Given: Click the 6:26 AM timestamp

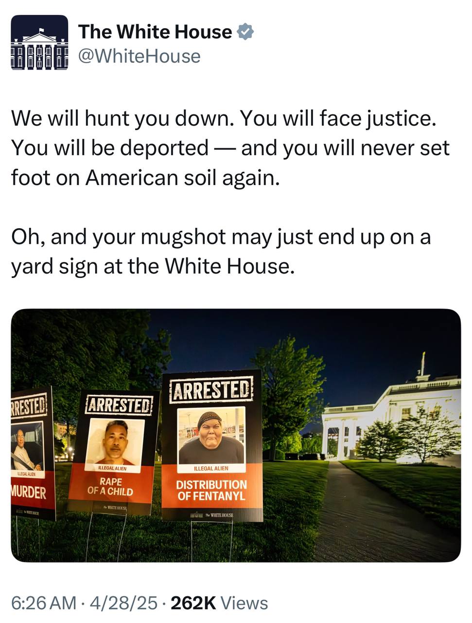Looking at the screenshot, I should click(44, 603).
